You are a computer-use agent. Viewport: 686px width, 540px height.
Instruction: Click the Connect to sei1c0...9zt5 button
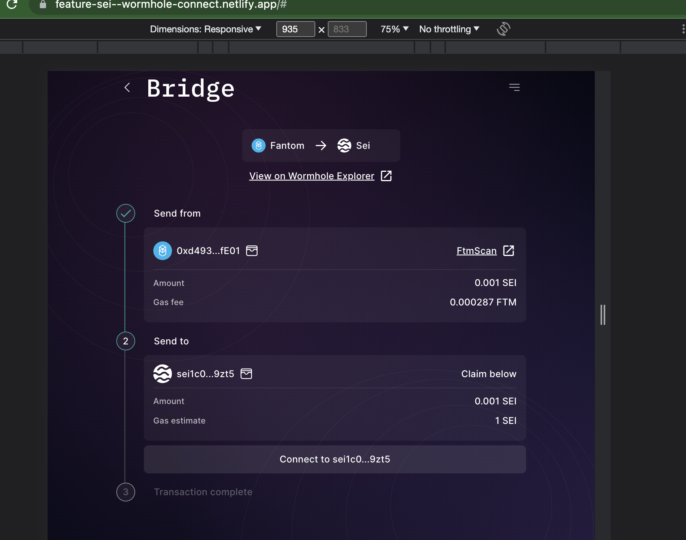click(x=334, y=459)
